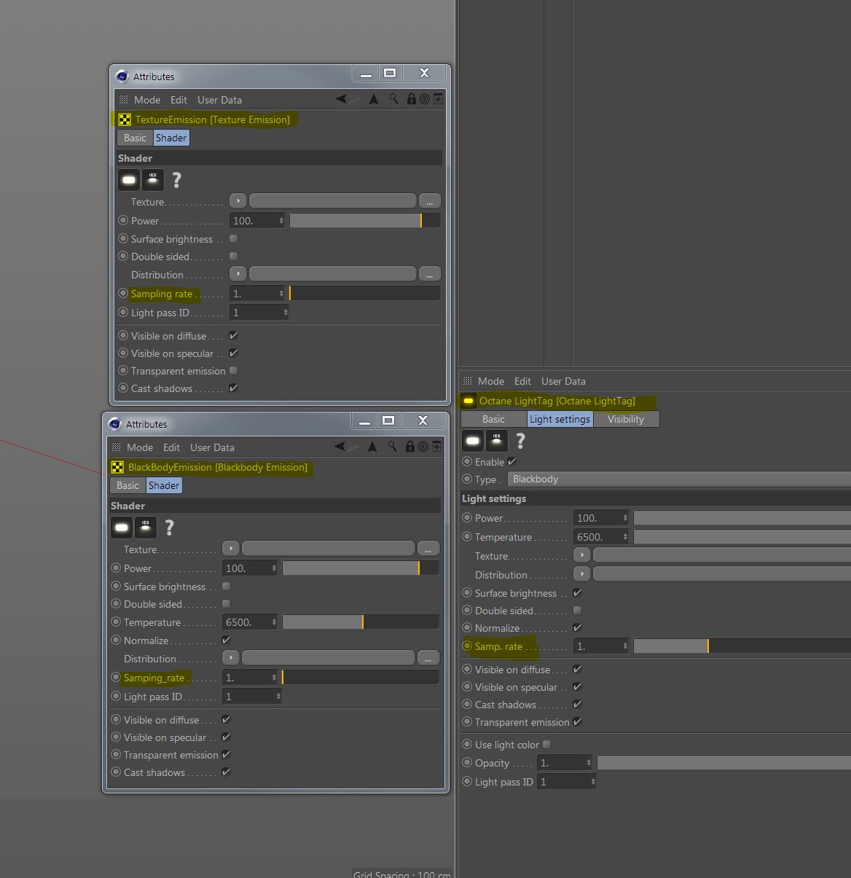Click Texture link field in Texture Emission window
This screenshot has width=851, height=878.
(333, 200)
